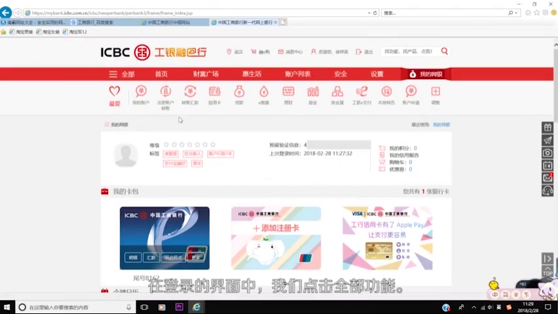Click the 调整 plus icon to customize shortcuts

click(436, 92)
